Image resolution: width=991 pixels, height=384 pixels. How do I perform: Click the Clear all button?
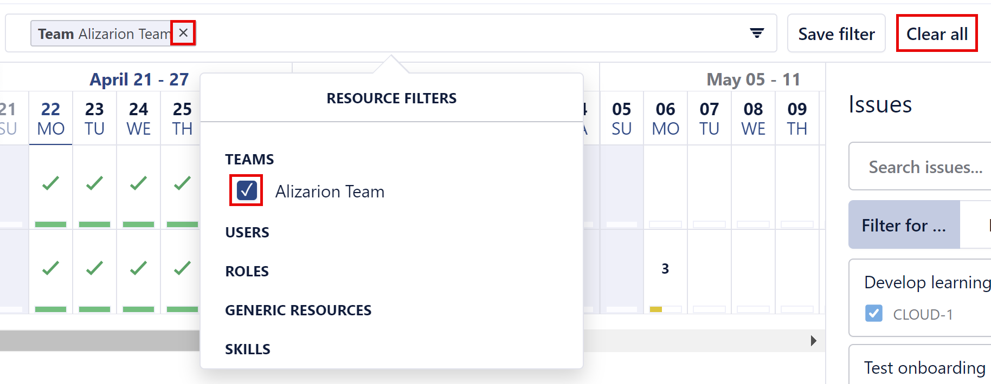coord(936,34)
